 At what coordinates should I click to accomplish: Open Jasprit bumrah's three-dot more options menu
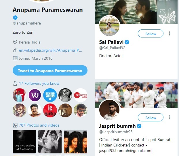click(x=170, y=117)
